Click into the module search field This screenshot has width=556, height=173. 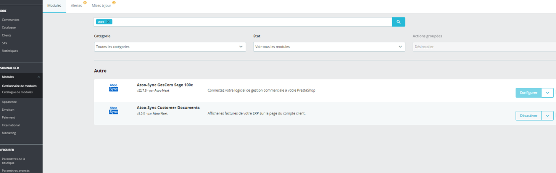click(x=252, y=22)
